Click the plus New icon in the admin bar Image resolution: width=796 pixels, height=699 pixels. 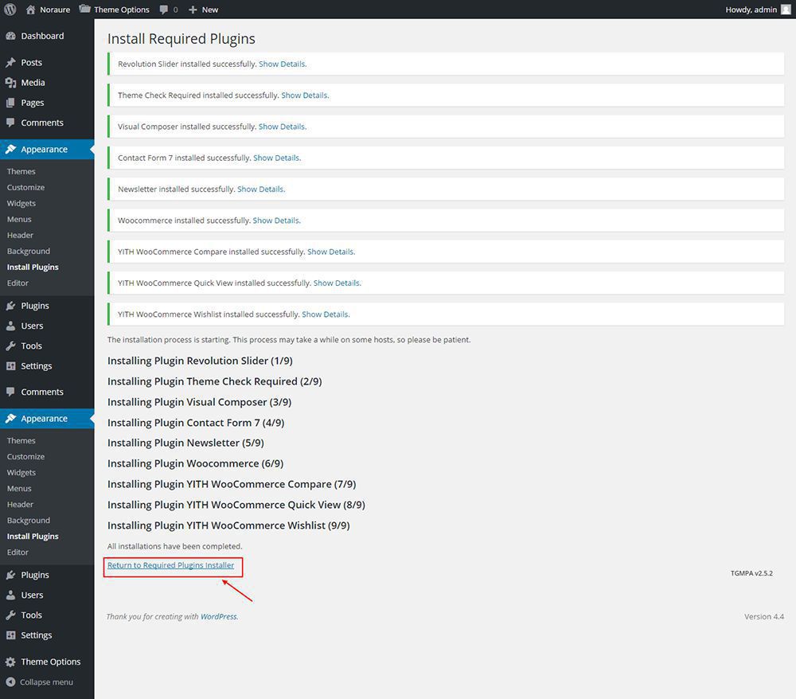[193, 10]
